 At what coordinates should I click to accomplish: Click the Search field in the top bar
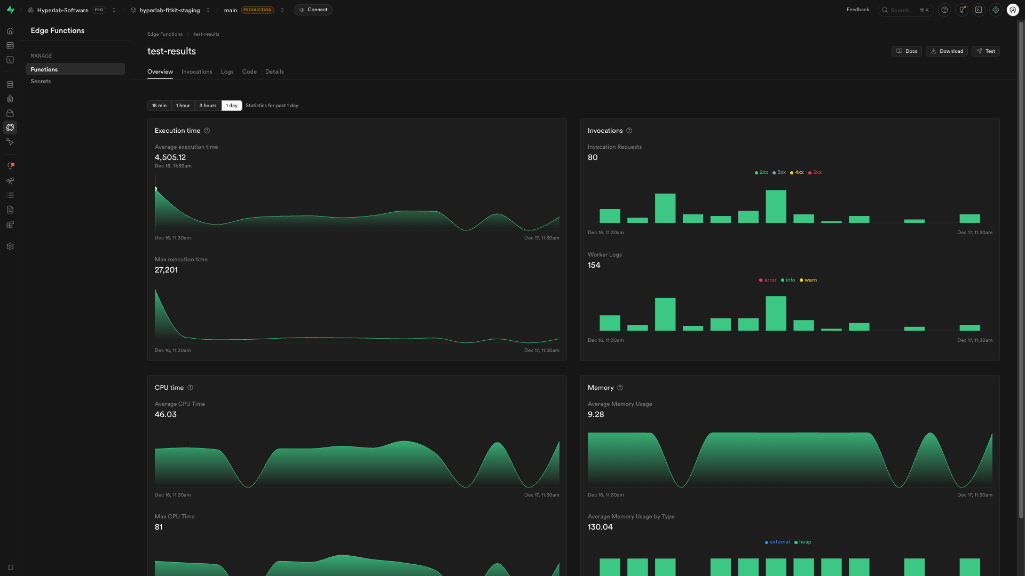[905, 10]
